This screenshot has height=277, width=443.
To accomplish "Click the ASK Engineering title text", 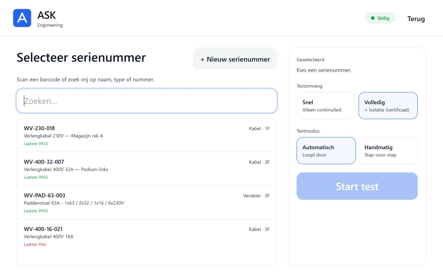I will tap(50, 19).
